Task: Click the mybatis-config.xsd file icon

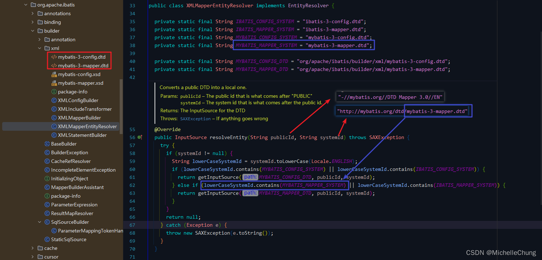Action: pos(54,74)
